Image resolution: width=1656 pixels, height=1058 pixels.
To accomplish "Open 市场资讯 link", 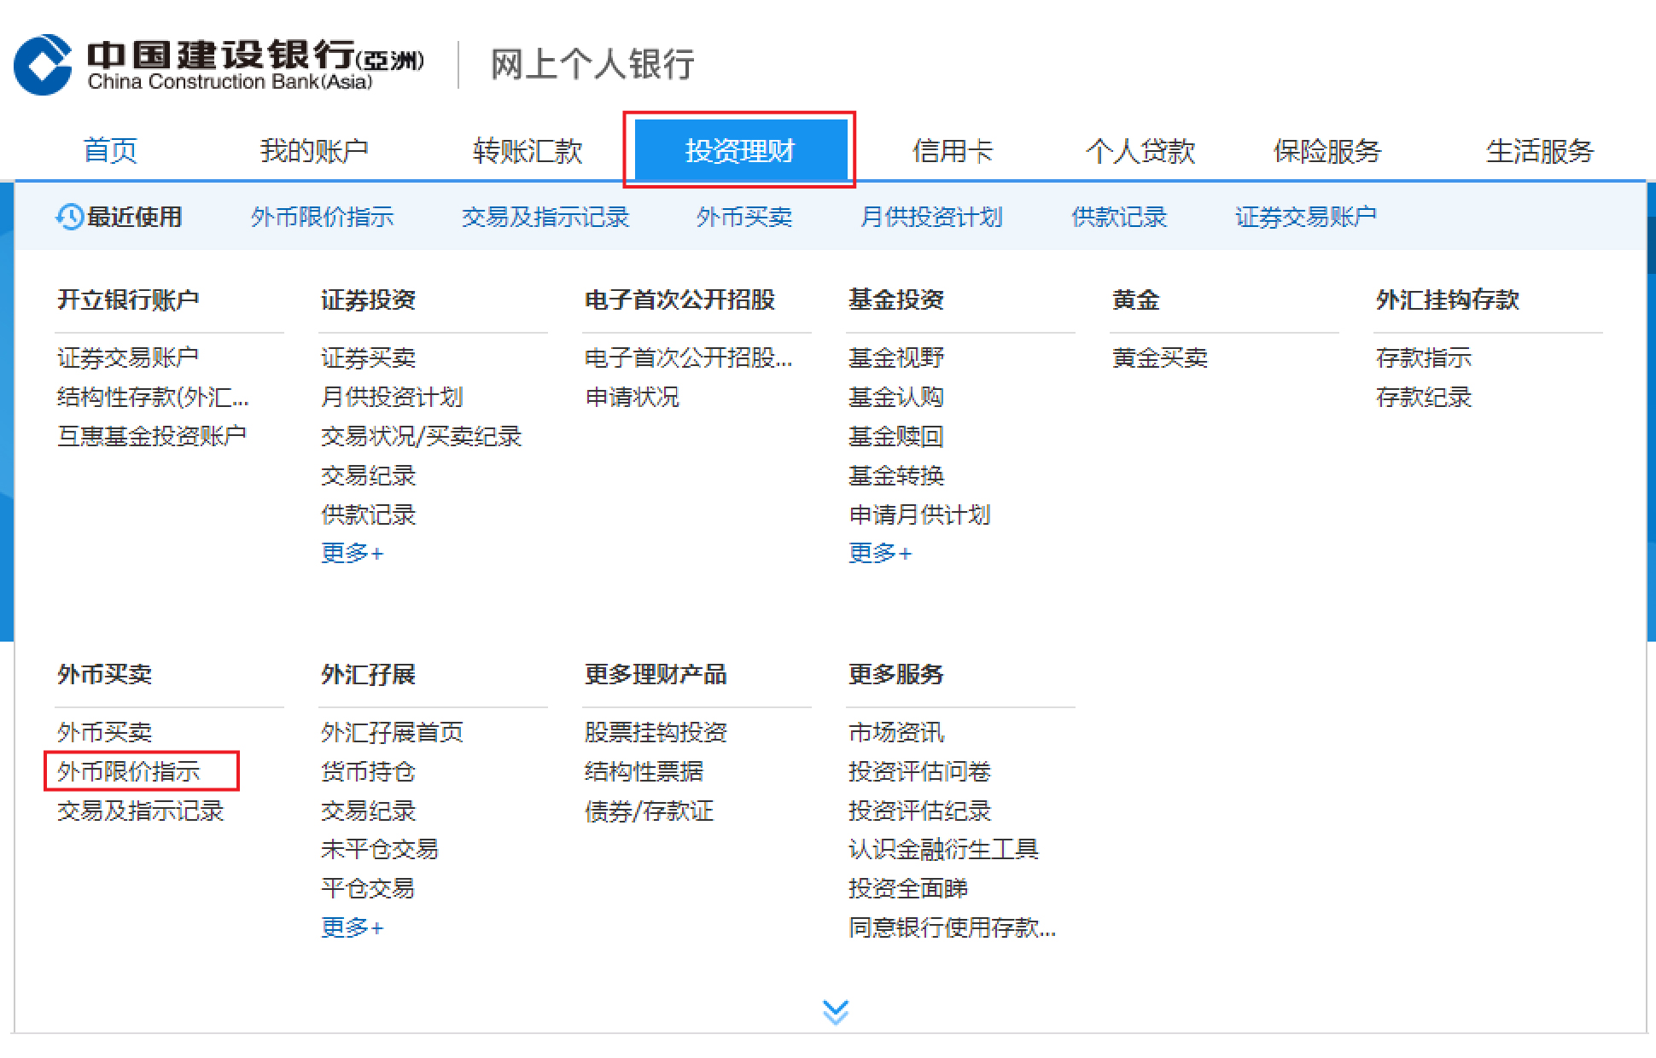I will 896,732.
